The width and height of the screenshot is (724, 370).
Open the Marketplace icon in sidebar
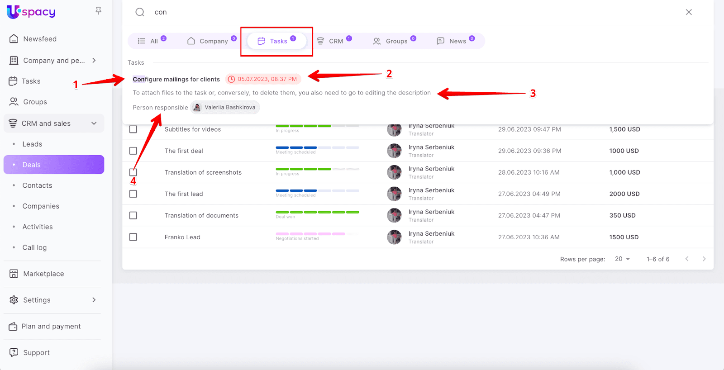click(x=14, y=274)
